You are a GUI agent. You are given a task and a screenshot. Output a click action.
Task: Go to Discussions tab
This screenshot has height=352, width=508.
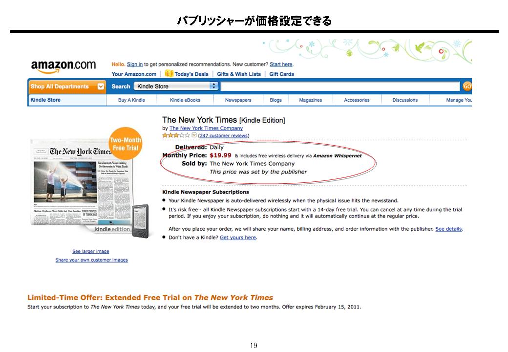(405, 100)
